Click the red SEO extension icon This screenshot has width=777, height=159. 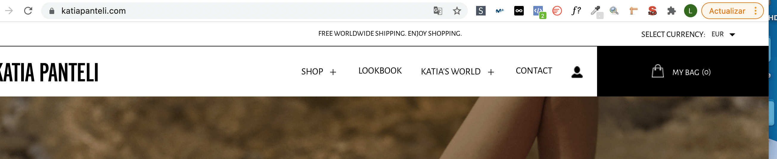coord(652,11)
